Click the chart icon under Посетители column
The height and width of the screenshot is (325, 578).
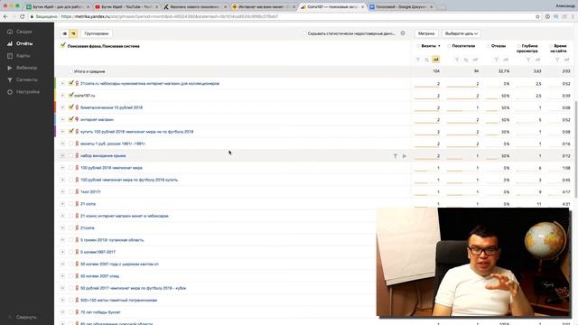pyautogui.click(x=475, y=60)
